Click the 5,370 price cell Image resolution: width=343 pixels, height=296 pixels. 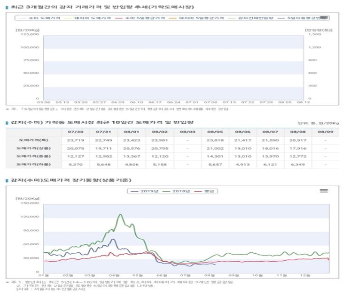[x=76, y=164]
